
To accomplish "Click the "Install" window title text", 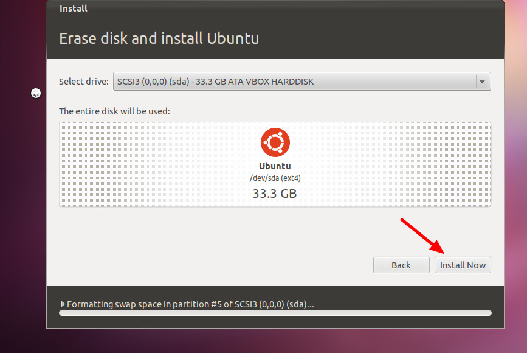I will click(74, 9).
